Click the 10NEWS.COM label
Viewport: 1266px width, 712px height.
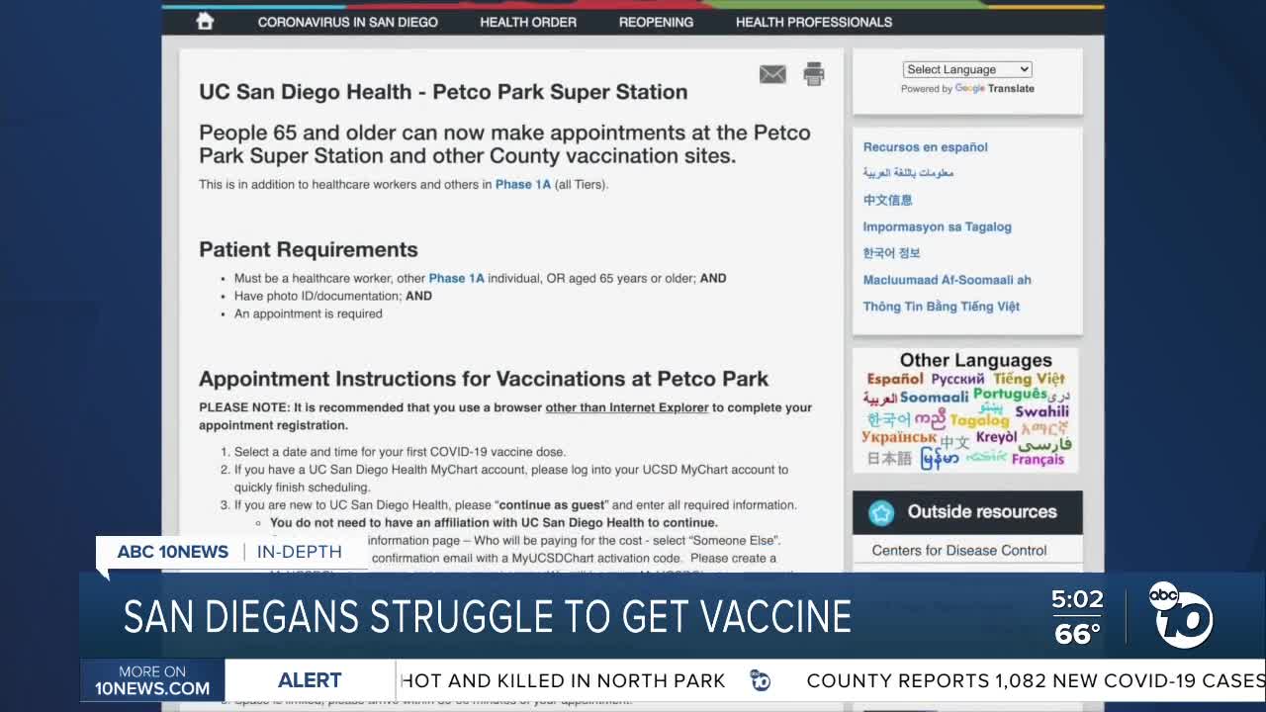pos(152,688)
